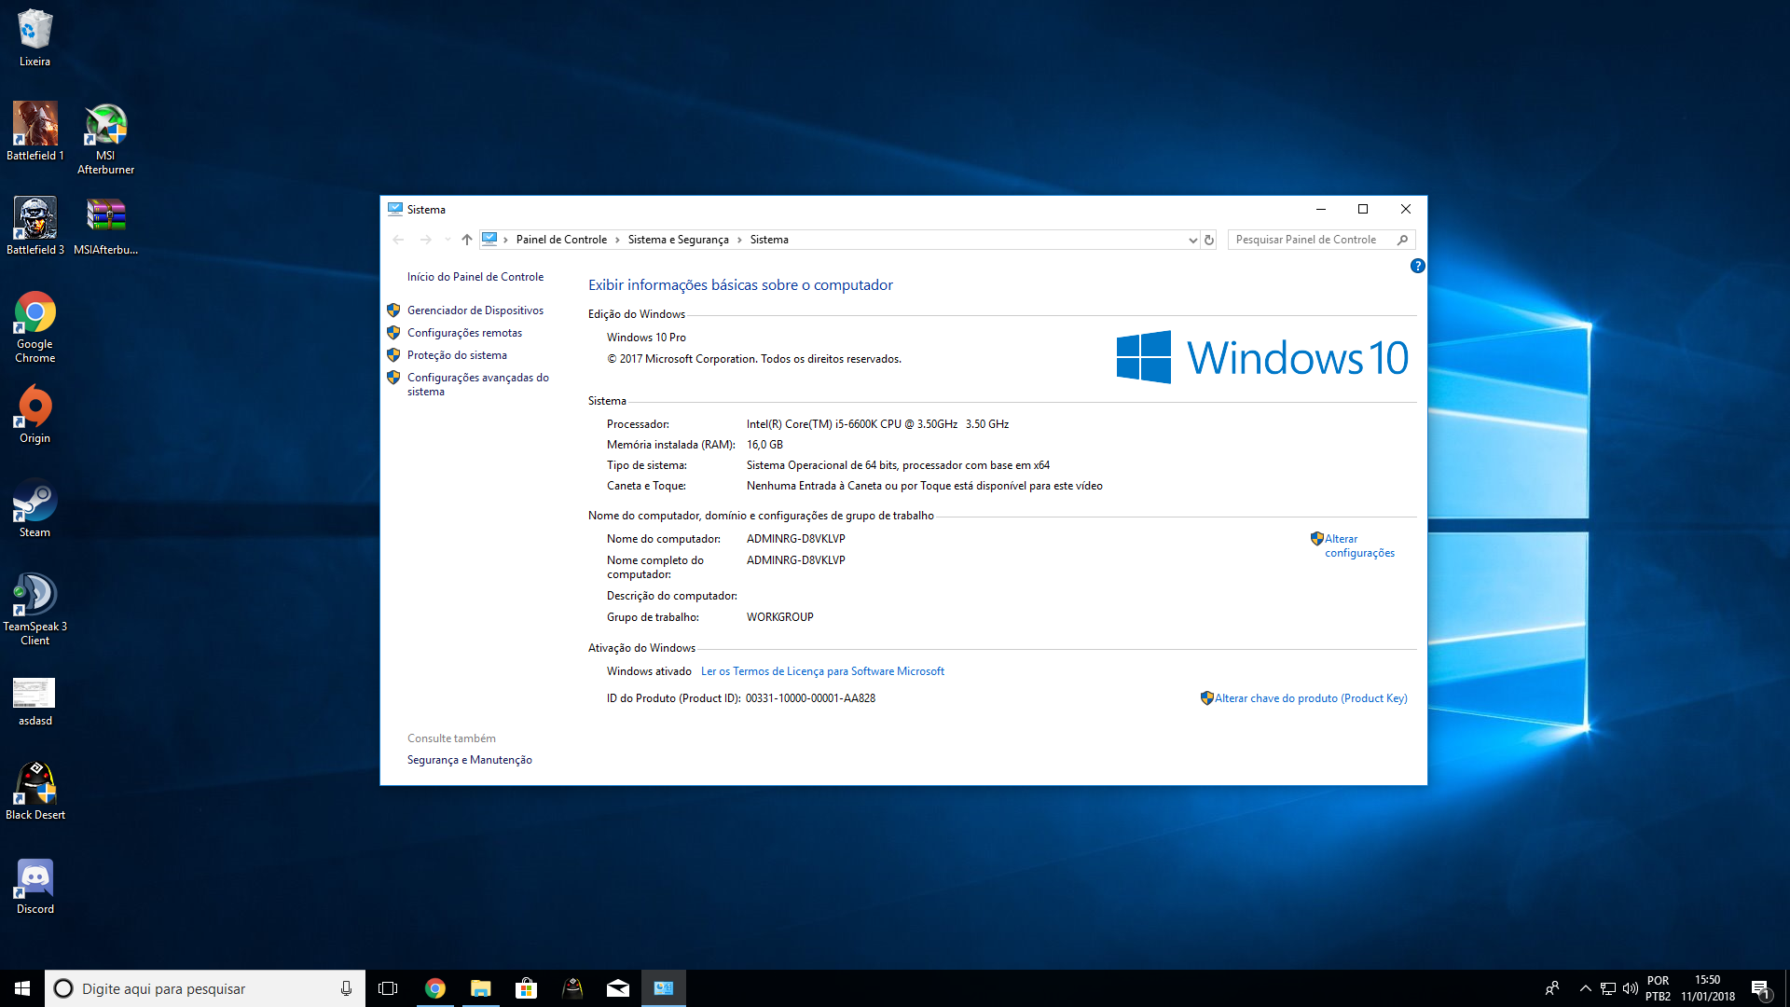Click the computer icon in address bar
The height and width of the screenshot is (1007, 1790).
[x=489, y=240]
